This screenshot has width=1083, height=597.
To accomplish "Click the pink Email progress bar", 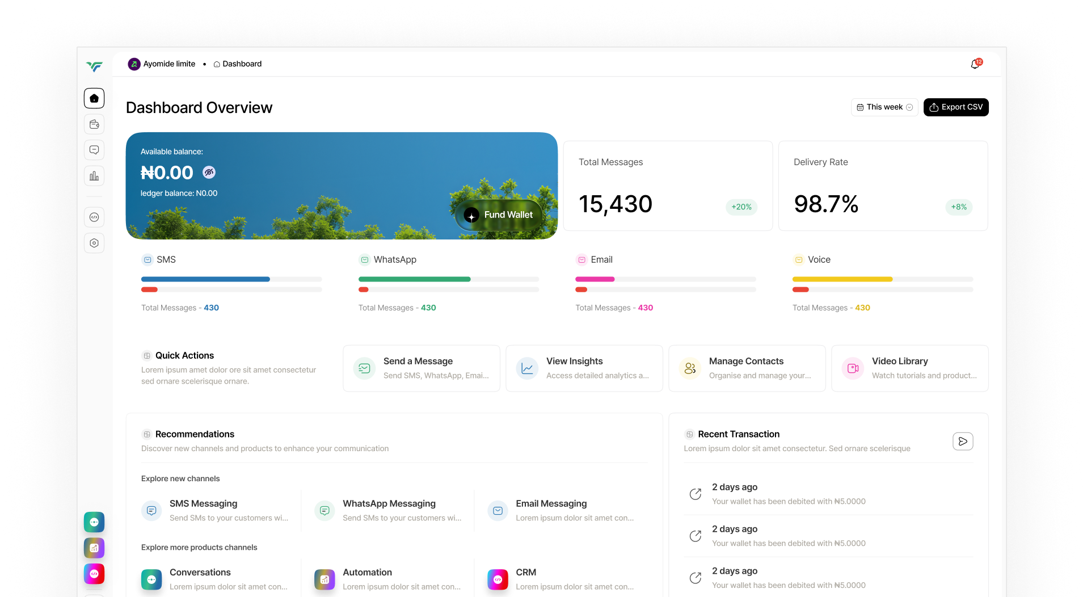I will [595, 279].
